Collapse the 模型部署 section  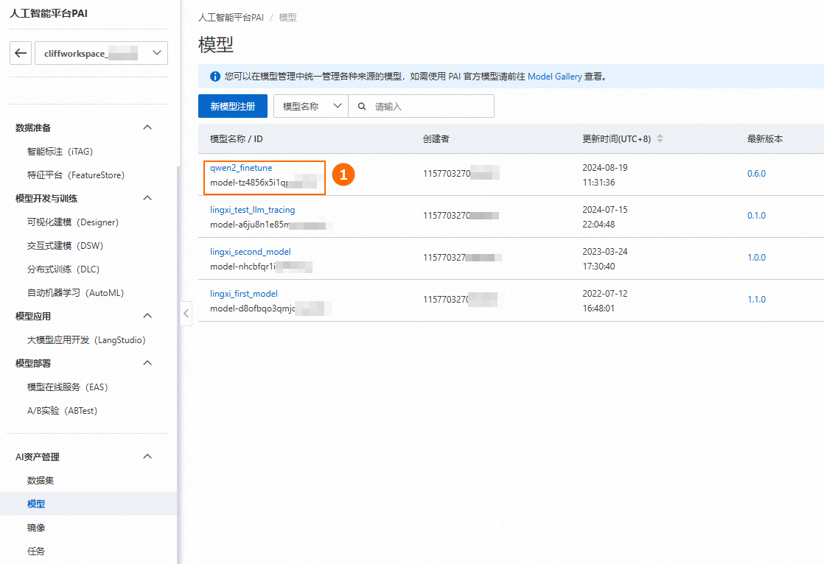pyautogui.click(x=147, y=363)
